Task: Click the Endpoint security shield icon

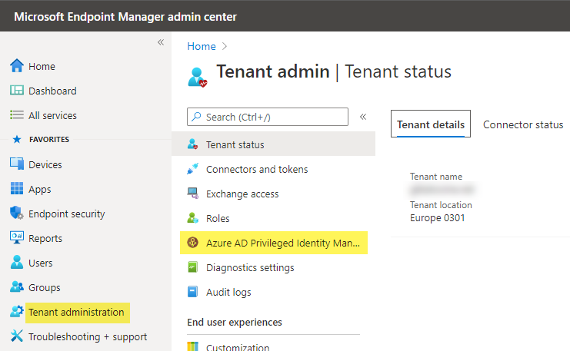Action: [x=17, y=213]
